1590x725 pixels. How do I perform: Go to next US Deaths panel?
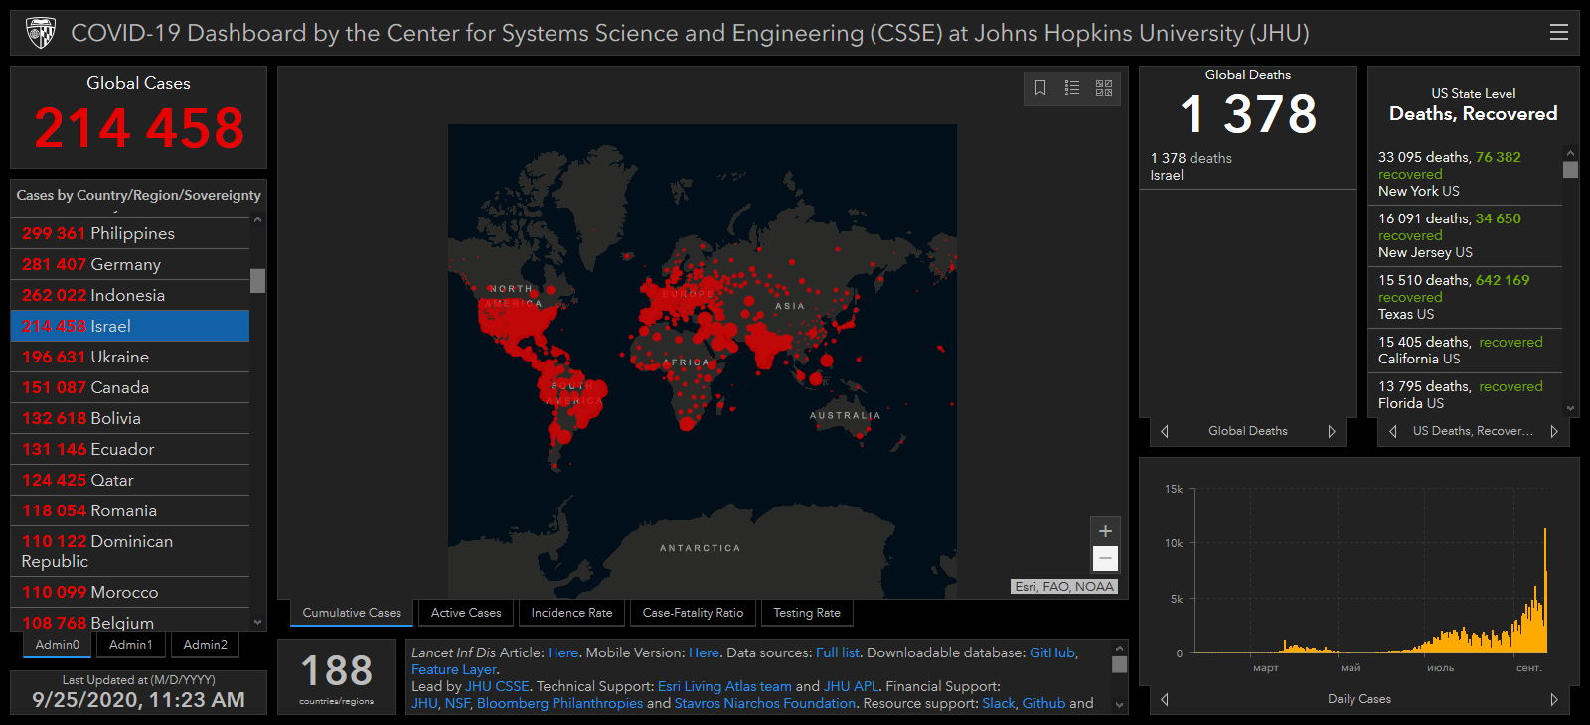tap(1554, 431)
